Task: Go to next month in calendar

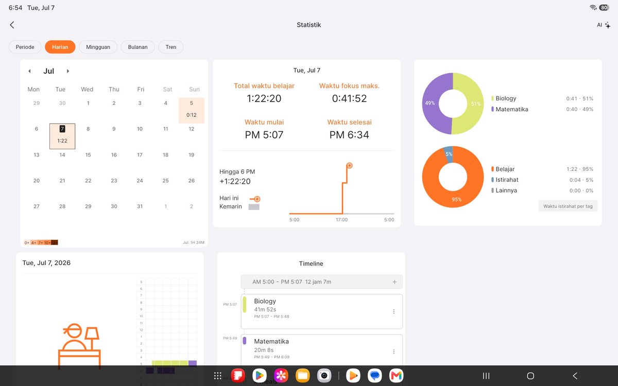Action: 68,71
